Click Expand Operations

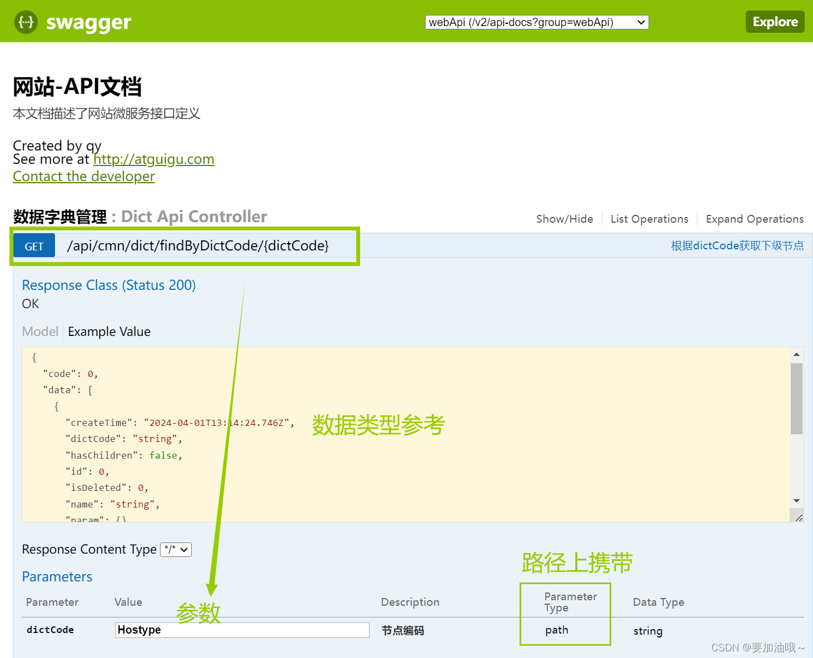[x=754, y=218]
